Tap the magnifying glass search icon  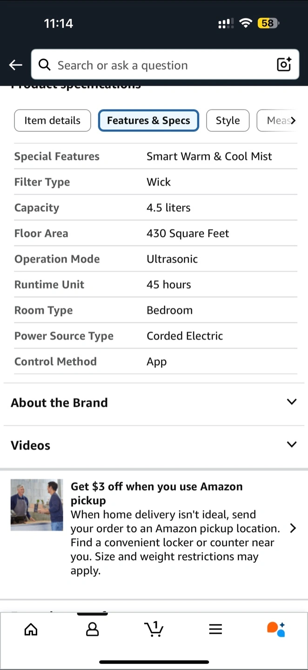click(45, 65)
